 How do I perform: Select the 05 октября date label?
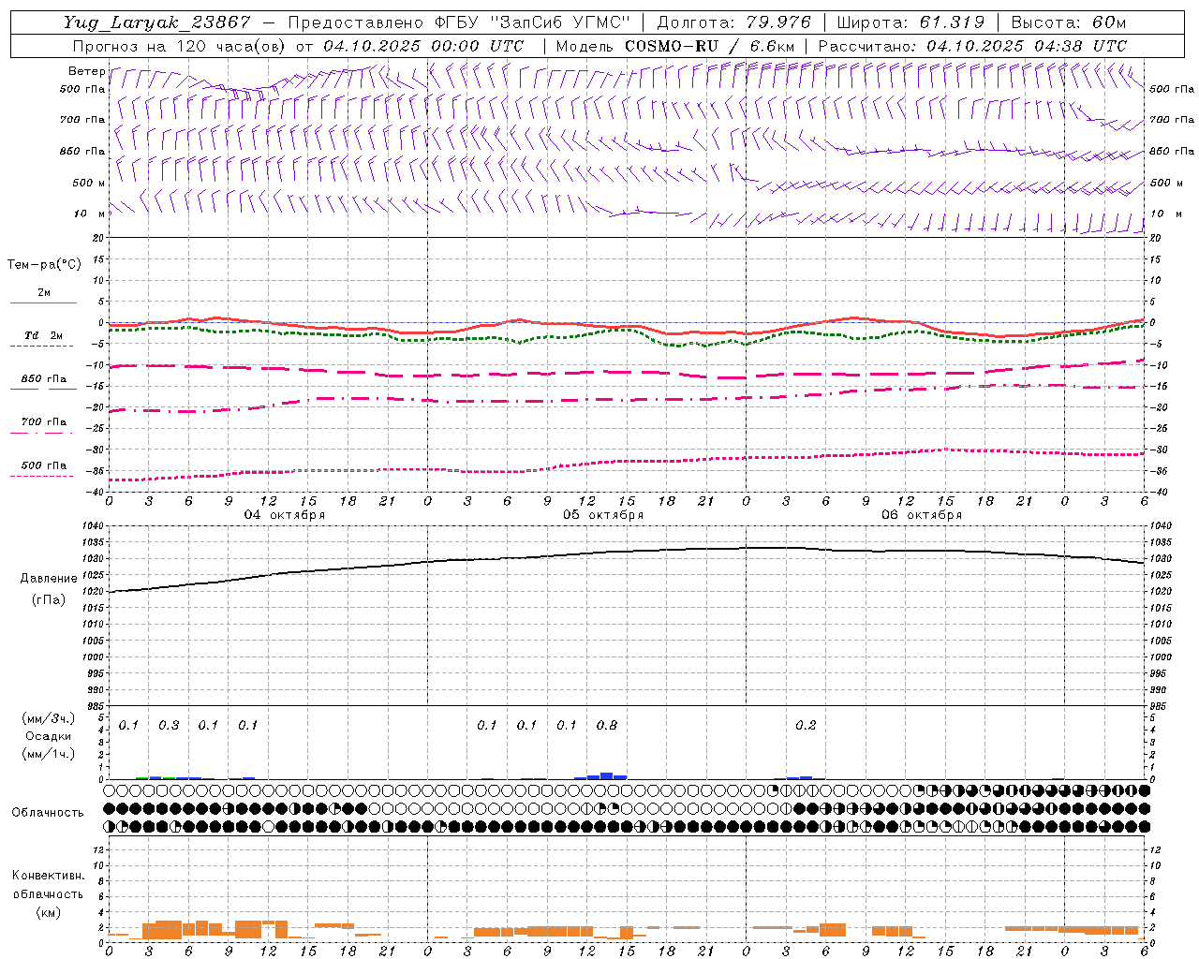[603, 515]
